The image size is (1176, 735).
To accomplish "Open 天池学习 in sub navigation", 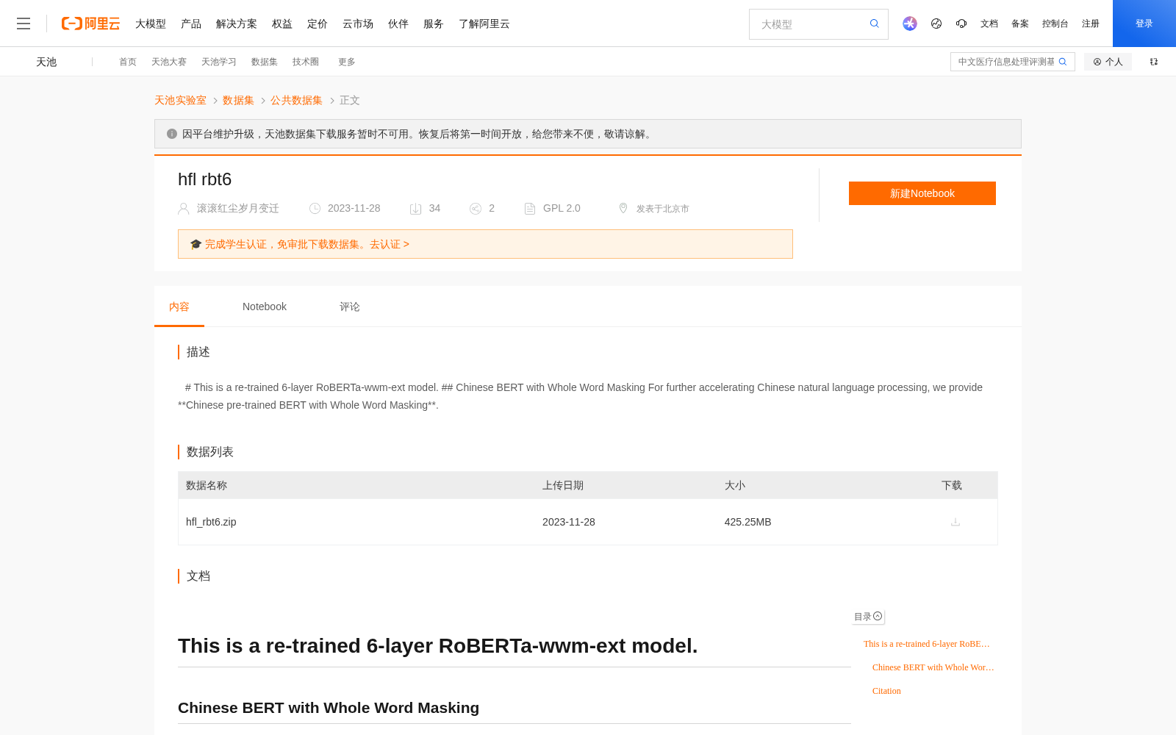I will [219, 62].
